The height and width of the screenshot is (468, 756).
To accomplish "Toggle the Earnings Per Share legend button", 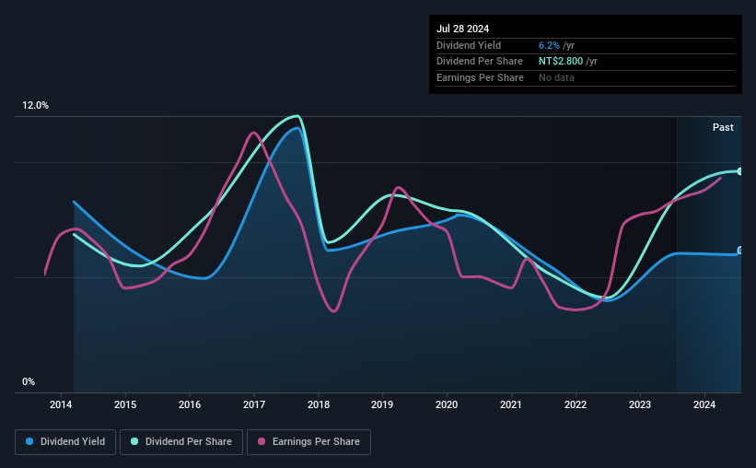I will click(x=308, y=442).
